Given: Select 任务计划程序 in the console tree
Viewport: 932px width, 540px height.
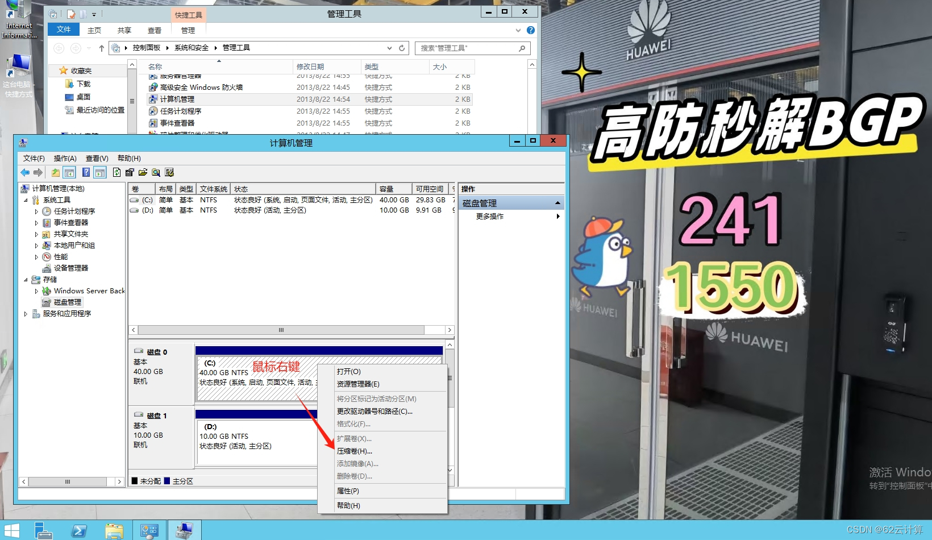Looking at the screenshot, I should pyautogui.click(x=74, y=211).
